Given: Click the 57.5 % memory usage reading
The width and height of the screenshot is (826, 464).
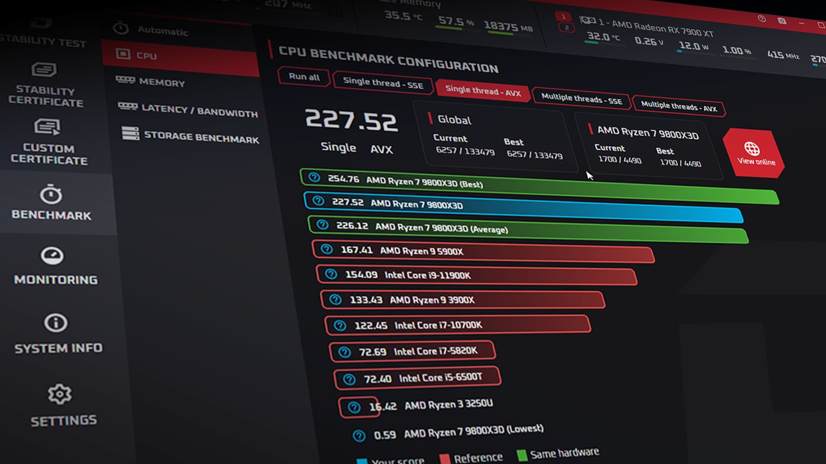Looking at the screenshot, I should point(456,22).
